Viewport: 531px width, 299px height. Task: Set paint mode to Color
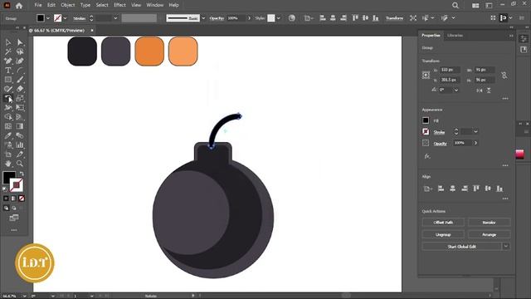coord(6,199)
